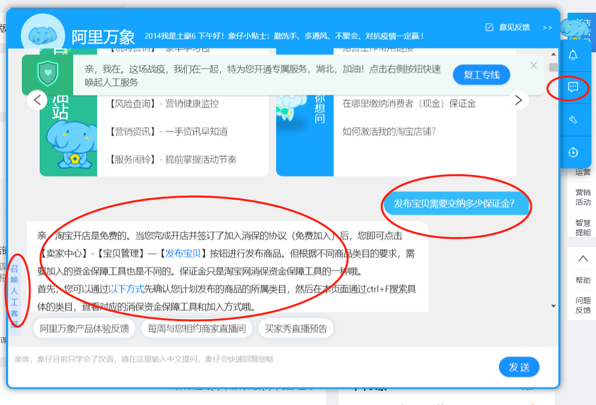Click the scrollbar down arrow
The width and height of the screenshot is (596, 405).
pos(553,306)
